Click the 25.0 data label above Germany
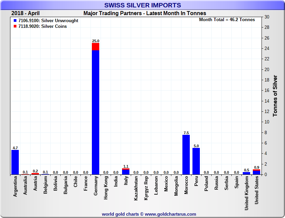The image size is (285, 218). click(96, 41)
